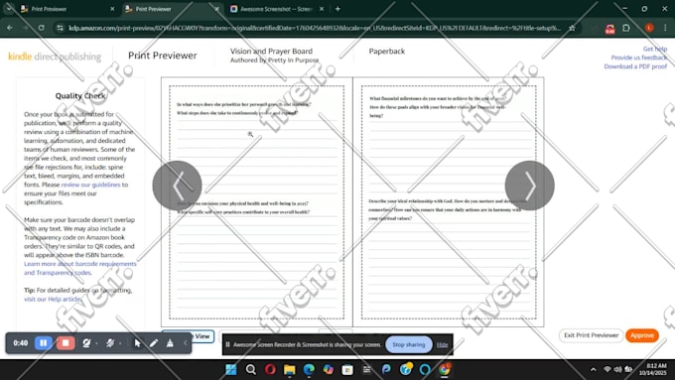The width and height of the screenshot is (675, 380).
Task: Open microphone options dropdown arrow
Action: [120, 343]
